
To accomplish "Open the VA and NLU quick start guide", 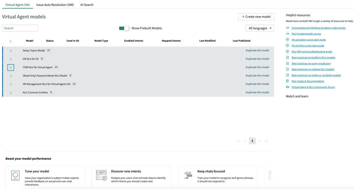I will 308,46.
